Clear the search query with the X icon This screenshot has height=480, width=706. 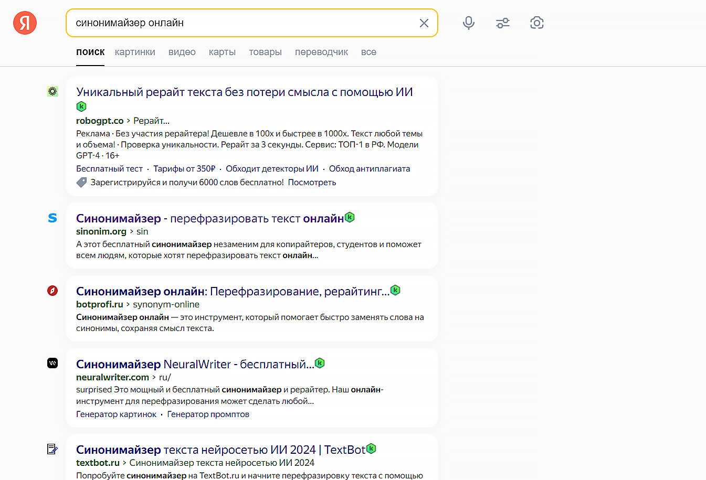click(424, 23)
